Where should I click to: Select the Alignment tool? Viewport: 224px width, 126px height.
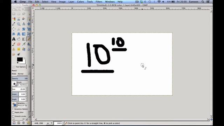point(14,29)
